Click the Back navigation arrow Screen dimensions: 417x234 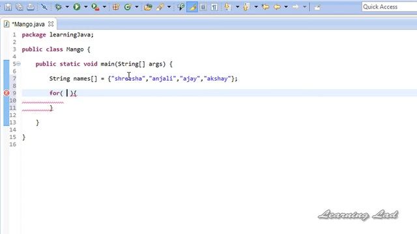coord(277,7)
